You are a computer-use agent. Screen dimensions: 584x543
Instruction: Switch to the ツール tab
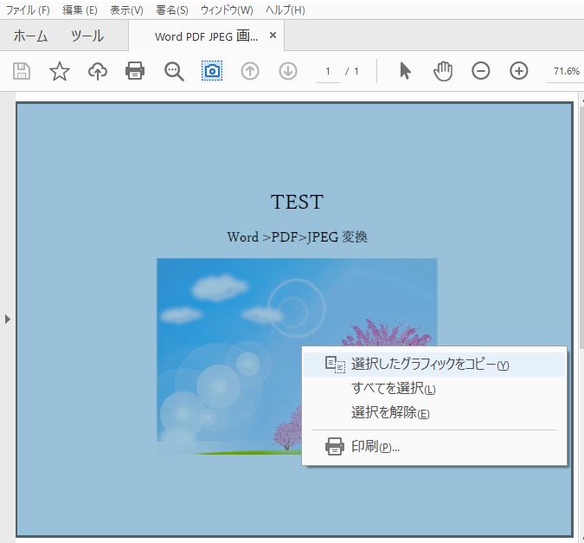(87, 36)
